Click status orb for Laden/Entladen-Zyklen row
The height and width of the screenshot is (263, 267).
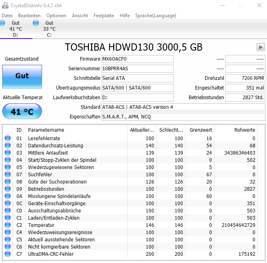(x=8, y=218)
